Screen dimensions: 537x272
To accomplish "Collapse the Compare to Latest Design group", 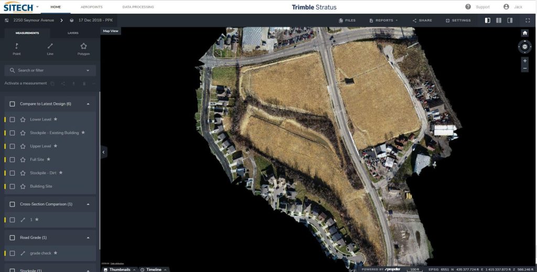I will pyautogui.click(x=88, y=104).
